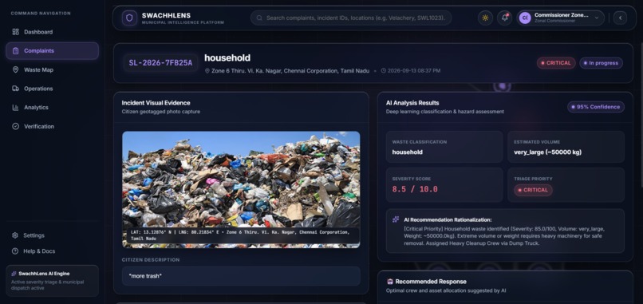Click the AI Analysis Results heading
This screenshot has width=643, height=304.
point(412,103)
